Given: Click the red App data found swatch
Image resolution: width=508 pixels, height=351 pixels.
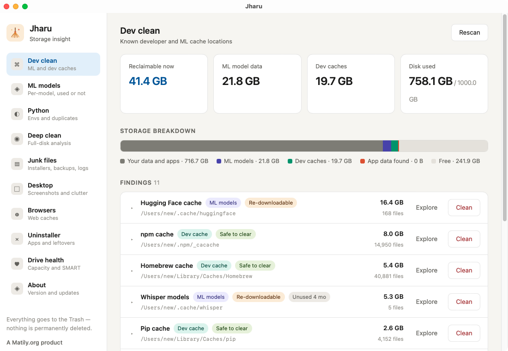Looking at the screenshot, I should (363, 161).
